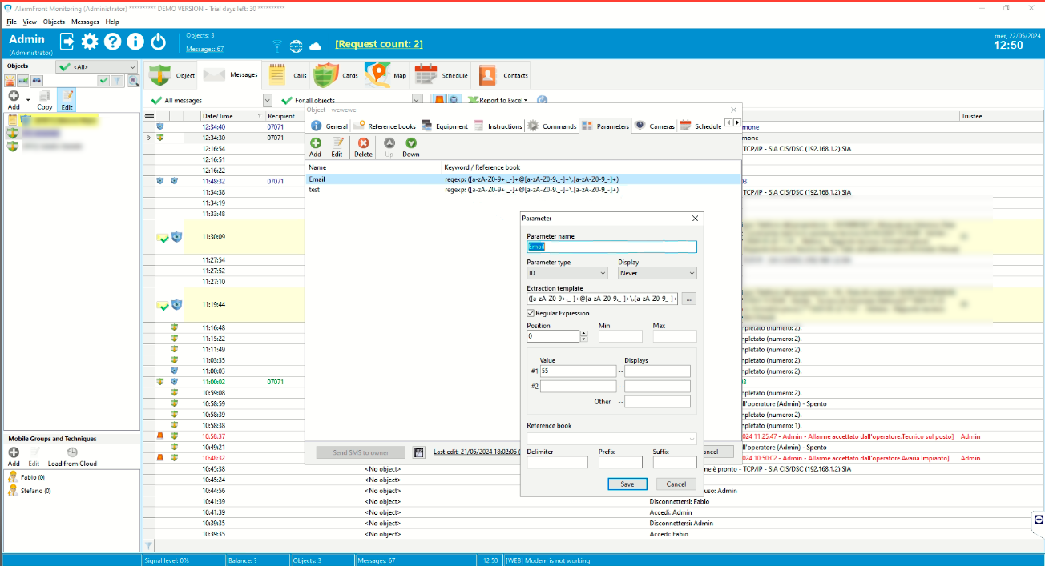Click the alarm siren filter in Objects panel

click(10, 81)
